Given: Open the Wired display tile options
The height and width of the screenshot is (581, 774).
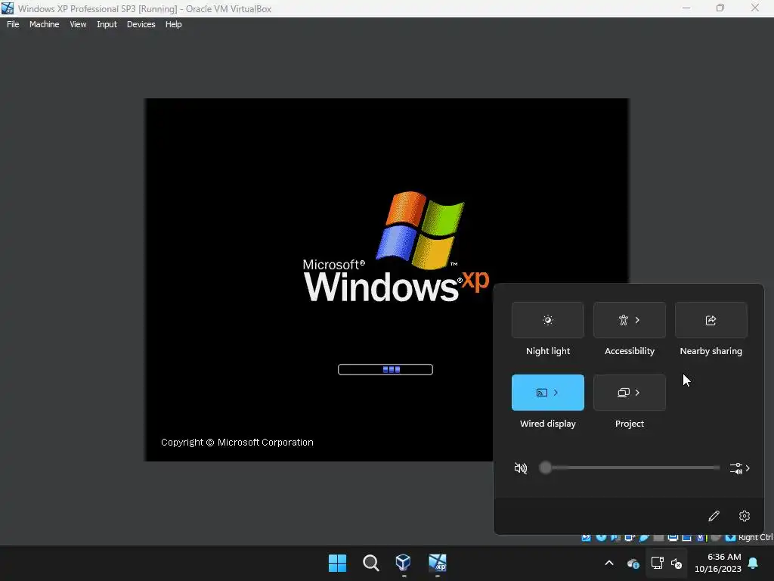Looking at the screenshot, I should point(547,393).
